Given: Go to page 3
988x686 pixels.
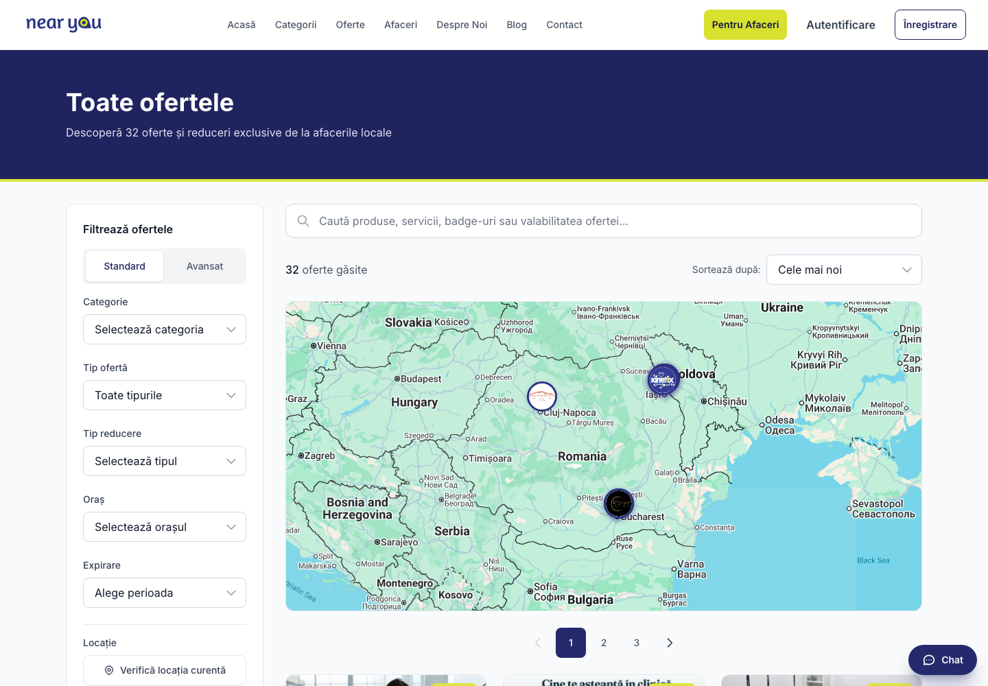Looking at the screenshot, I should (x=637, y=643).
